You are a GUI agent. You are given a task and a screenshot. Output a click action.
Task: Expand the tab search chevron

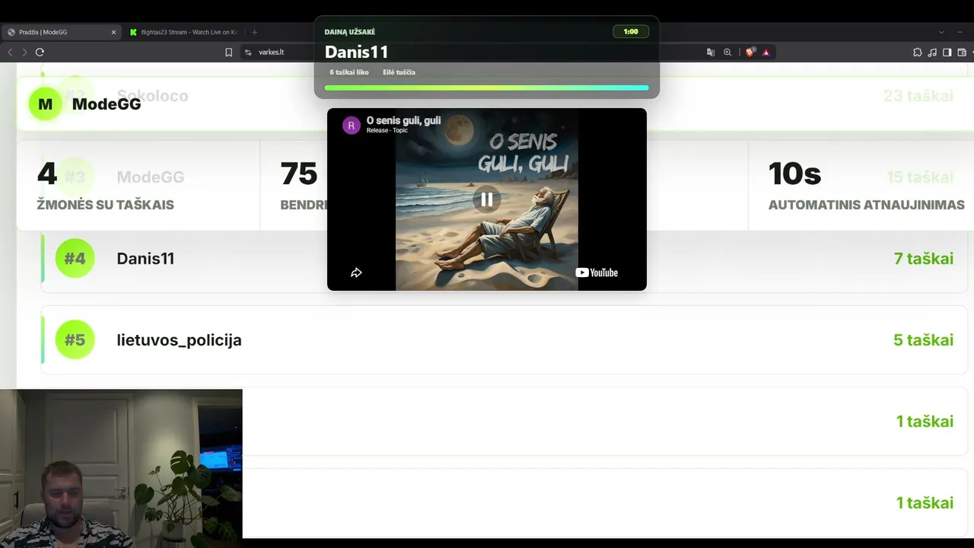pyautogui.click(x=941, y=32)
